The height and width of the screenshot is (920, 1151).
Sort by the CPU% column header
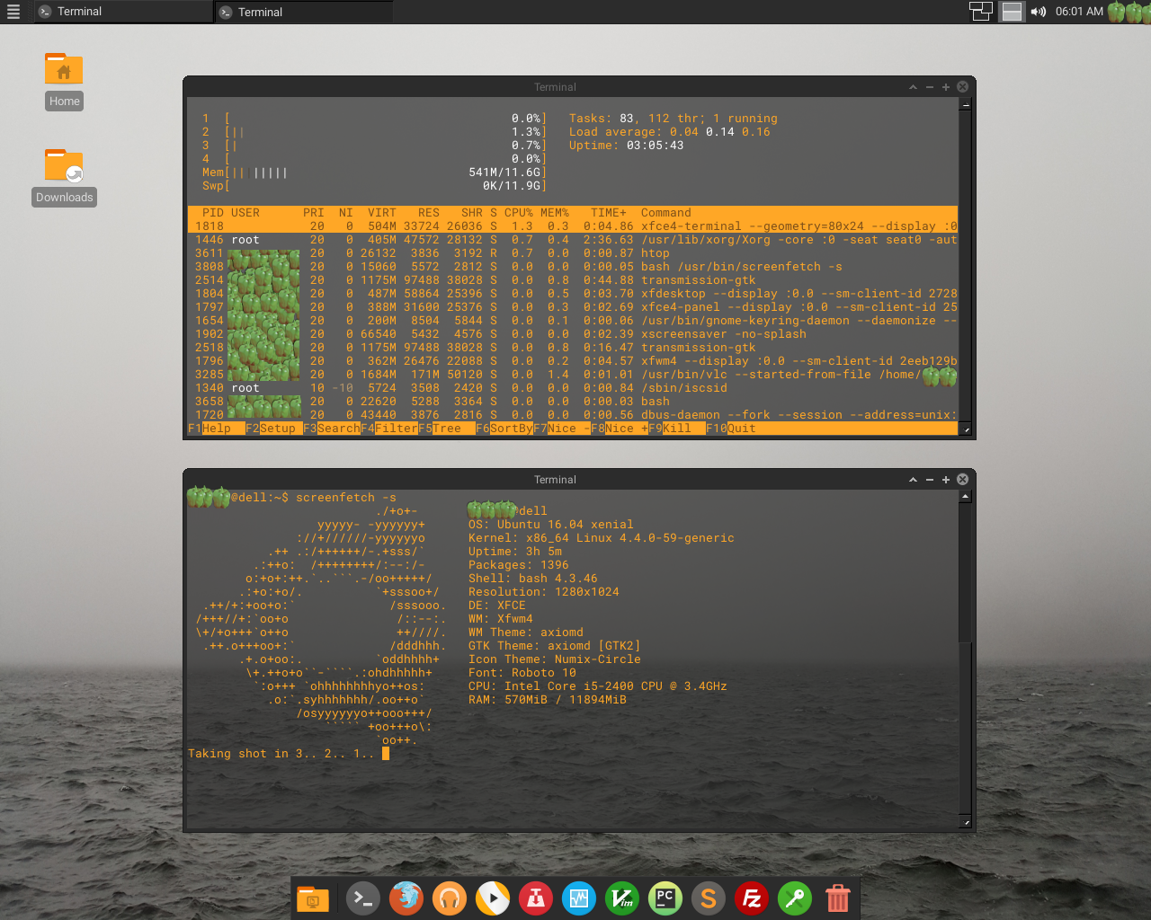[x=518, y=213]
